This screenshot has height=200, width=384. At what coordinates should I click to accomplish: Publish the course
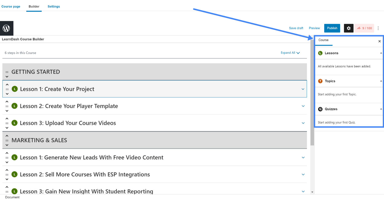[x=332, y=28]
